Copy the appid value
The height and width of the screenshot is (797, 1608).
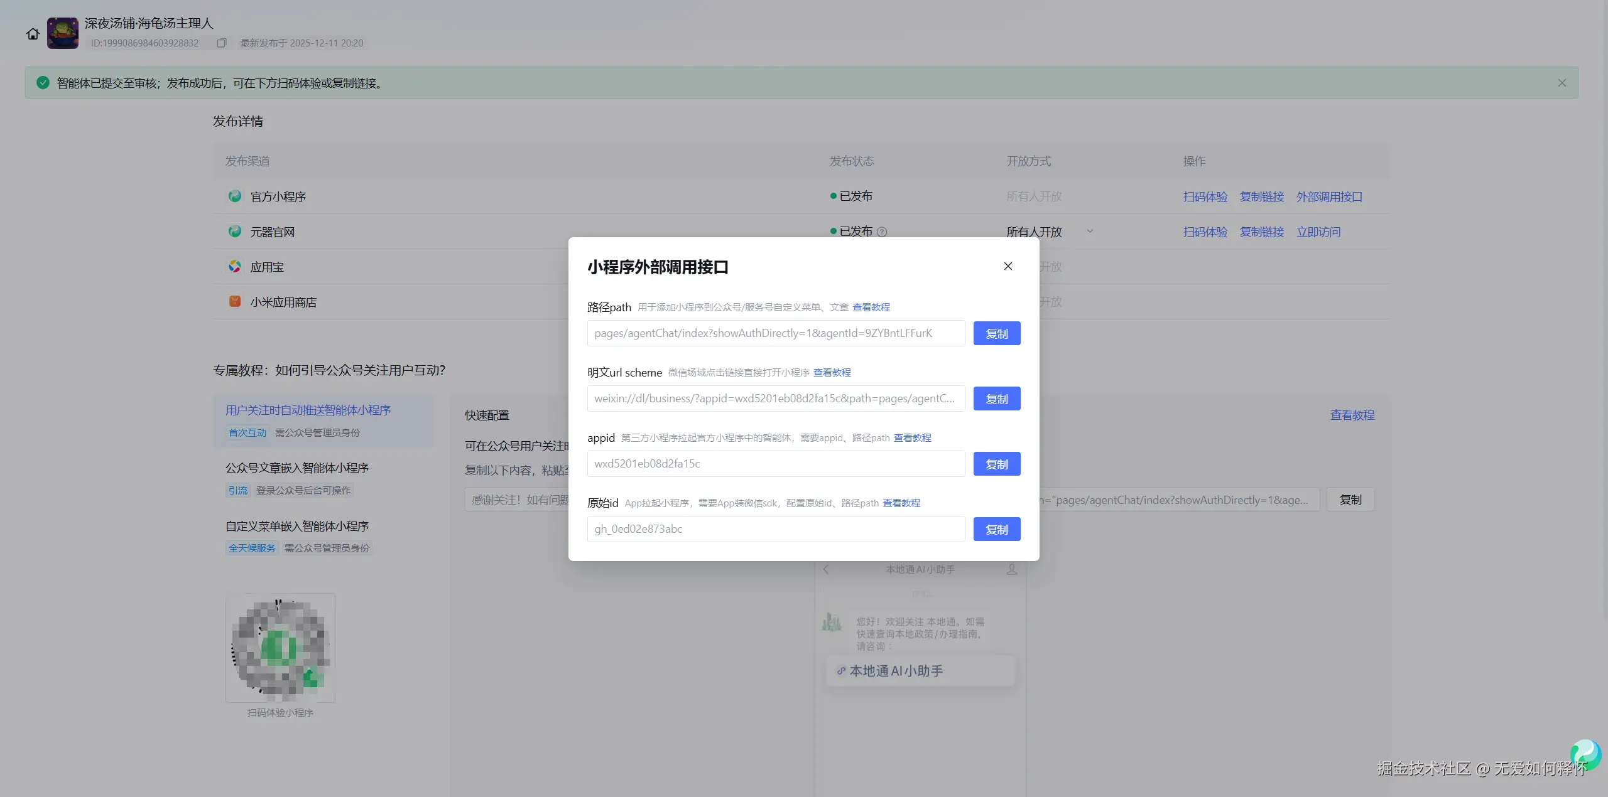996,464
